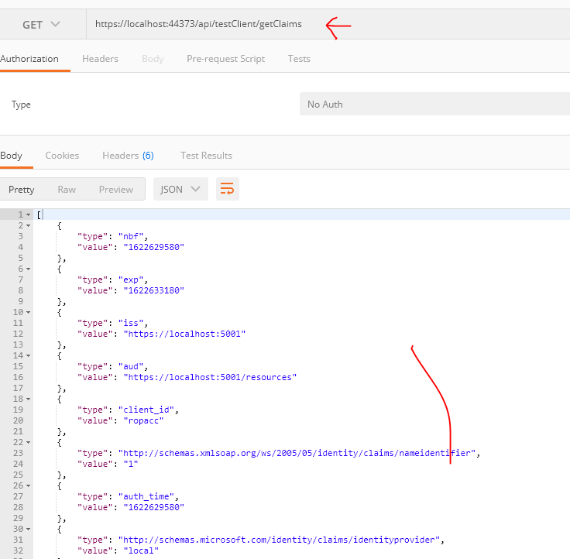Viewport: 570px width, 559px height.
Task: Select the Pretty view button
Action: (22, 190)
